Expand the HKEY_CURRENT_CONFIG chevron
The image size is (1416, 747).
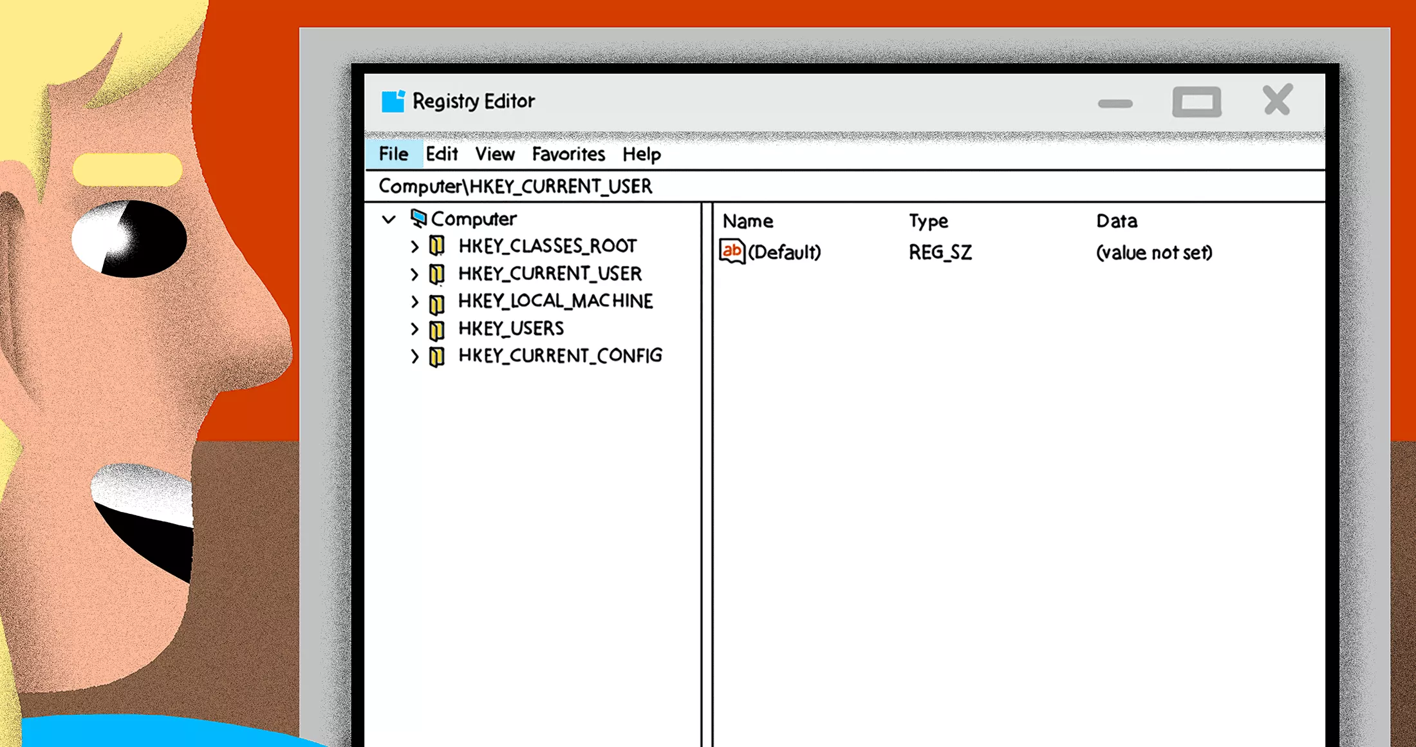(415, 356)
